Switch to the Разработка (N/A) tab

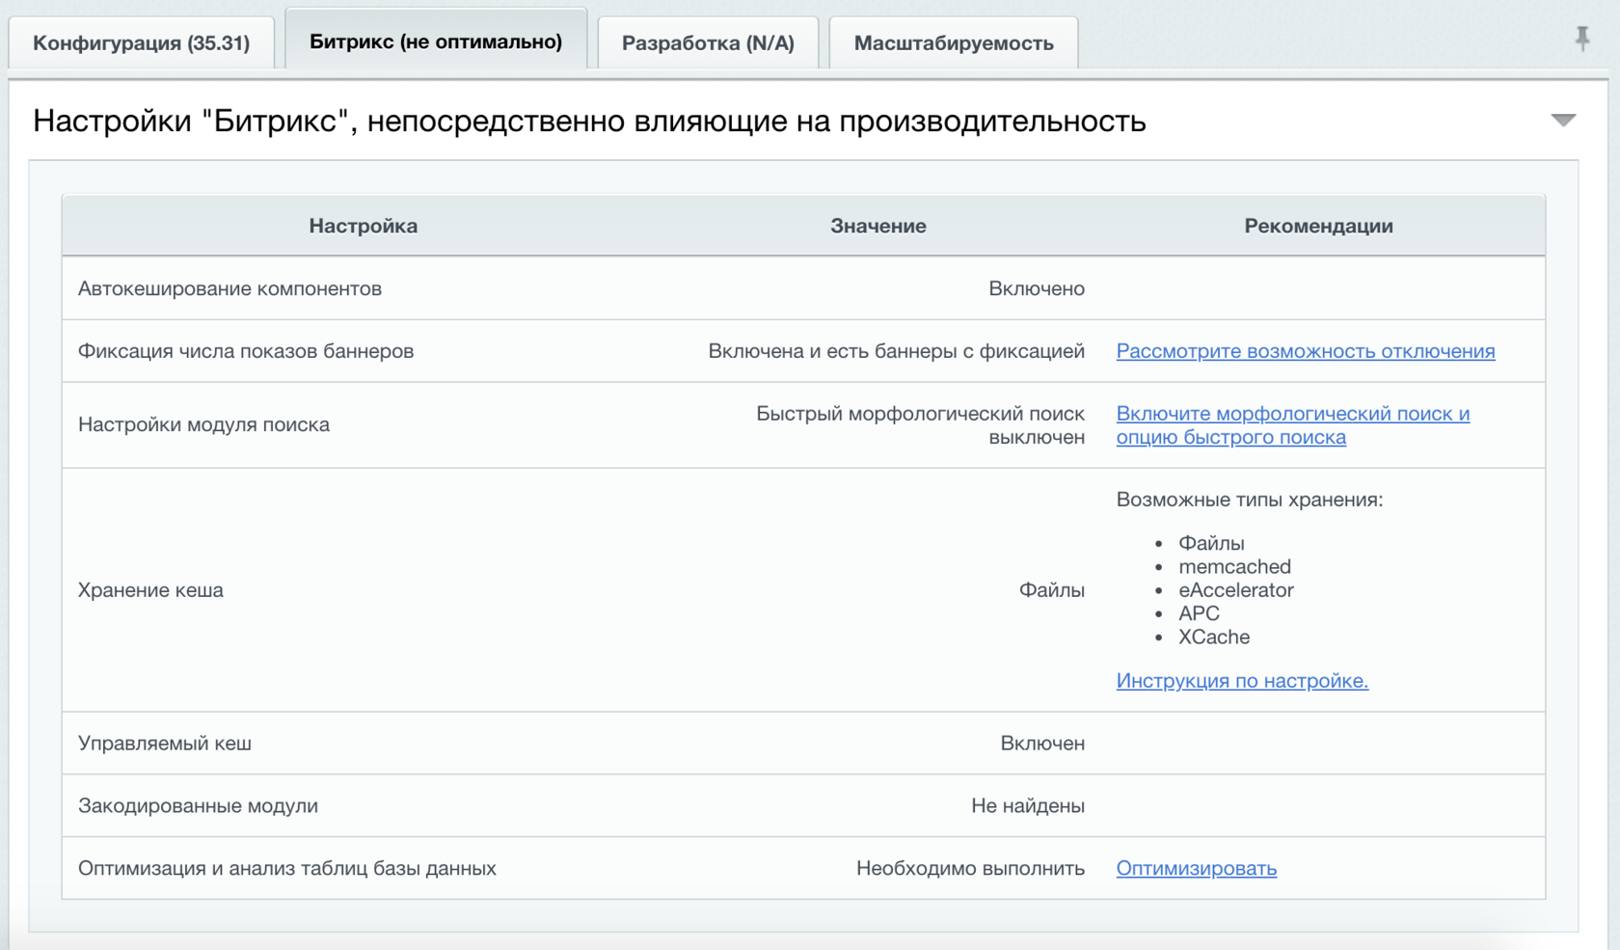point(708,43)
